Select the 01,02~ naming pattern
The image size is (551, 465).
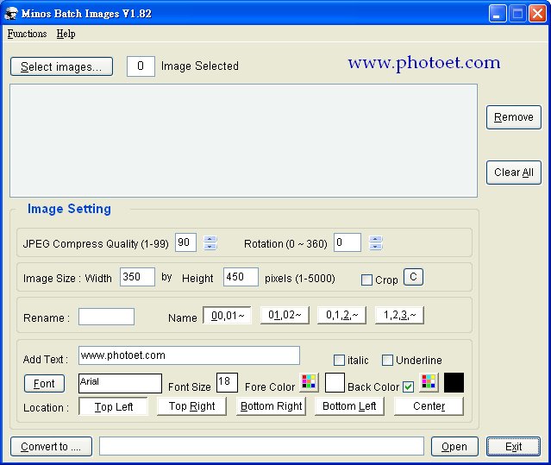285,315
